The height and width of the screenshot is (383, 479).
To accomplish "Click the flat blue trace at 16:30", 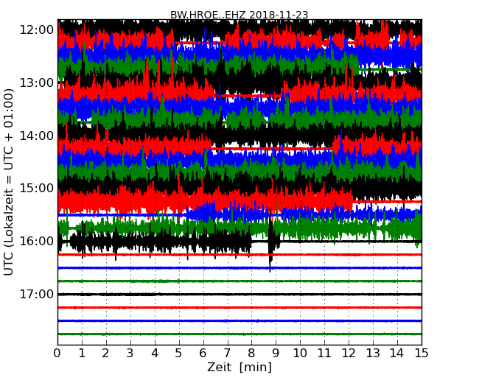I will (239, 268).
